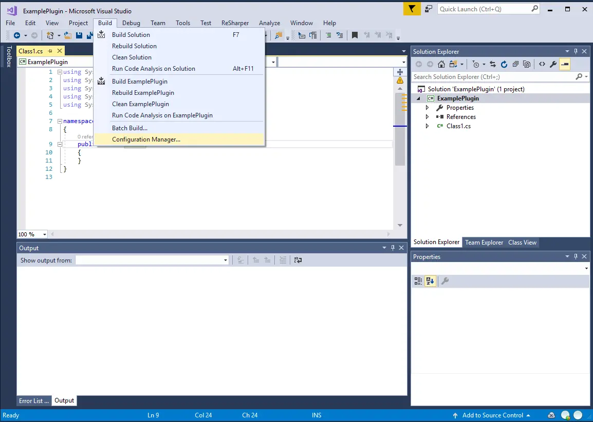This screenshot has height=422, width=593.
Task: Expand the Class1.cs node
Action: coord(427,126)
